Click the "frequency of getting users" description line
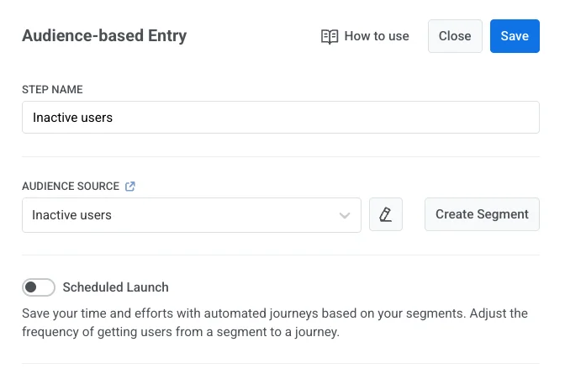The height and width of the screenshot is (379, 565). point(180,331)
